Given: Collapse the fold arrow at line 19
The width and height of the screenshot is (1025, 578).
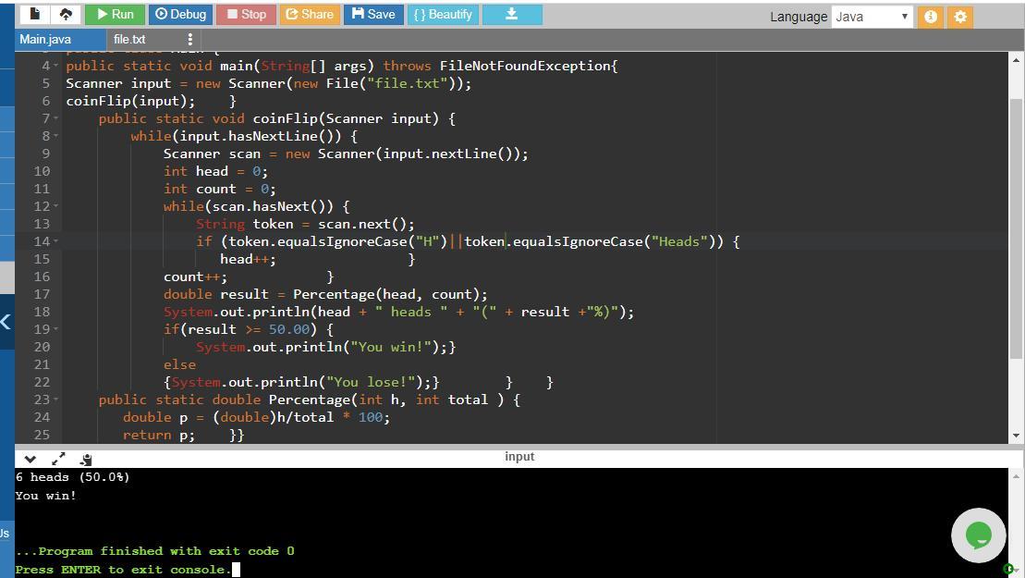Looking at the screenshot, I should [55, 329].
